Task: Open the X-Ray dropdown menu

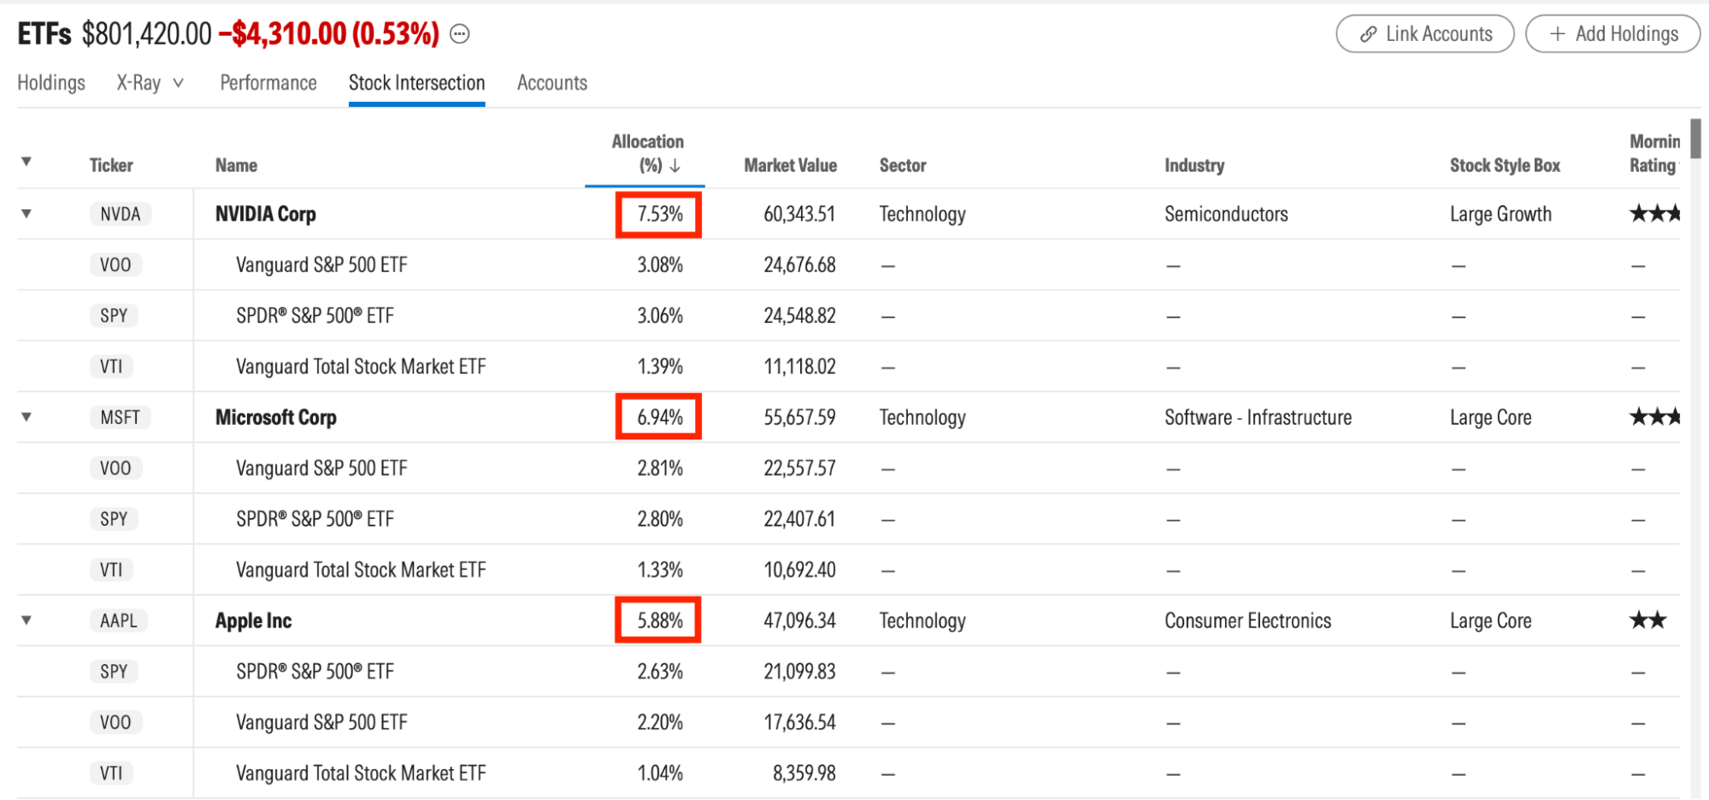Action: pyautogui.click(x=150, y=83)
